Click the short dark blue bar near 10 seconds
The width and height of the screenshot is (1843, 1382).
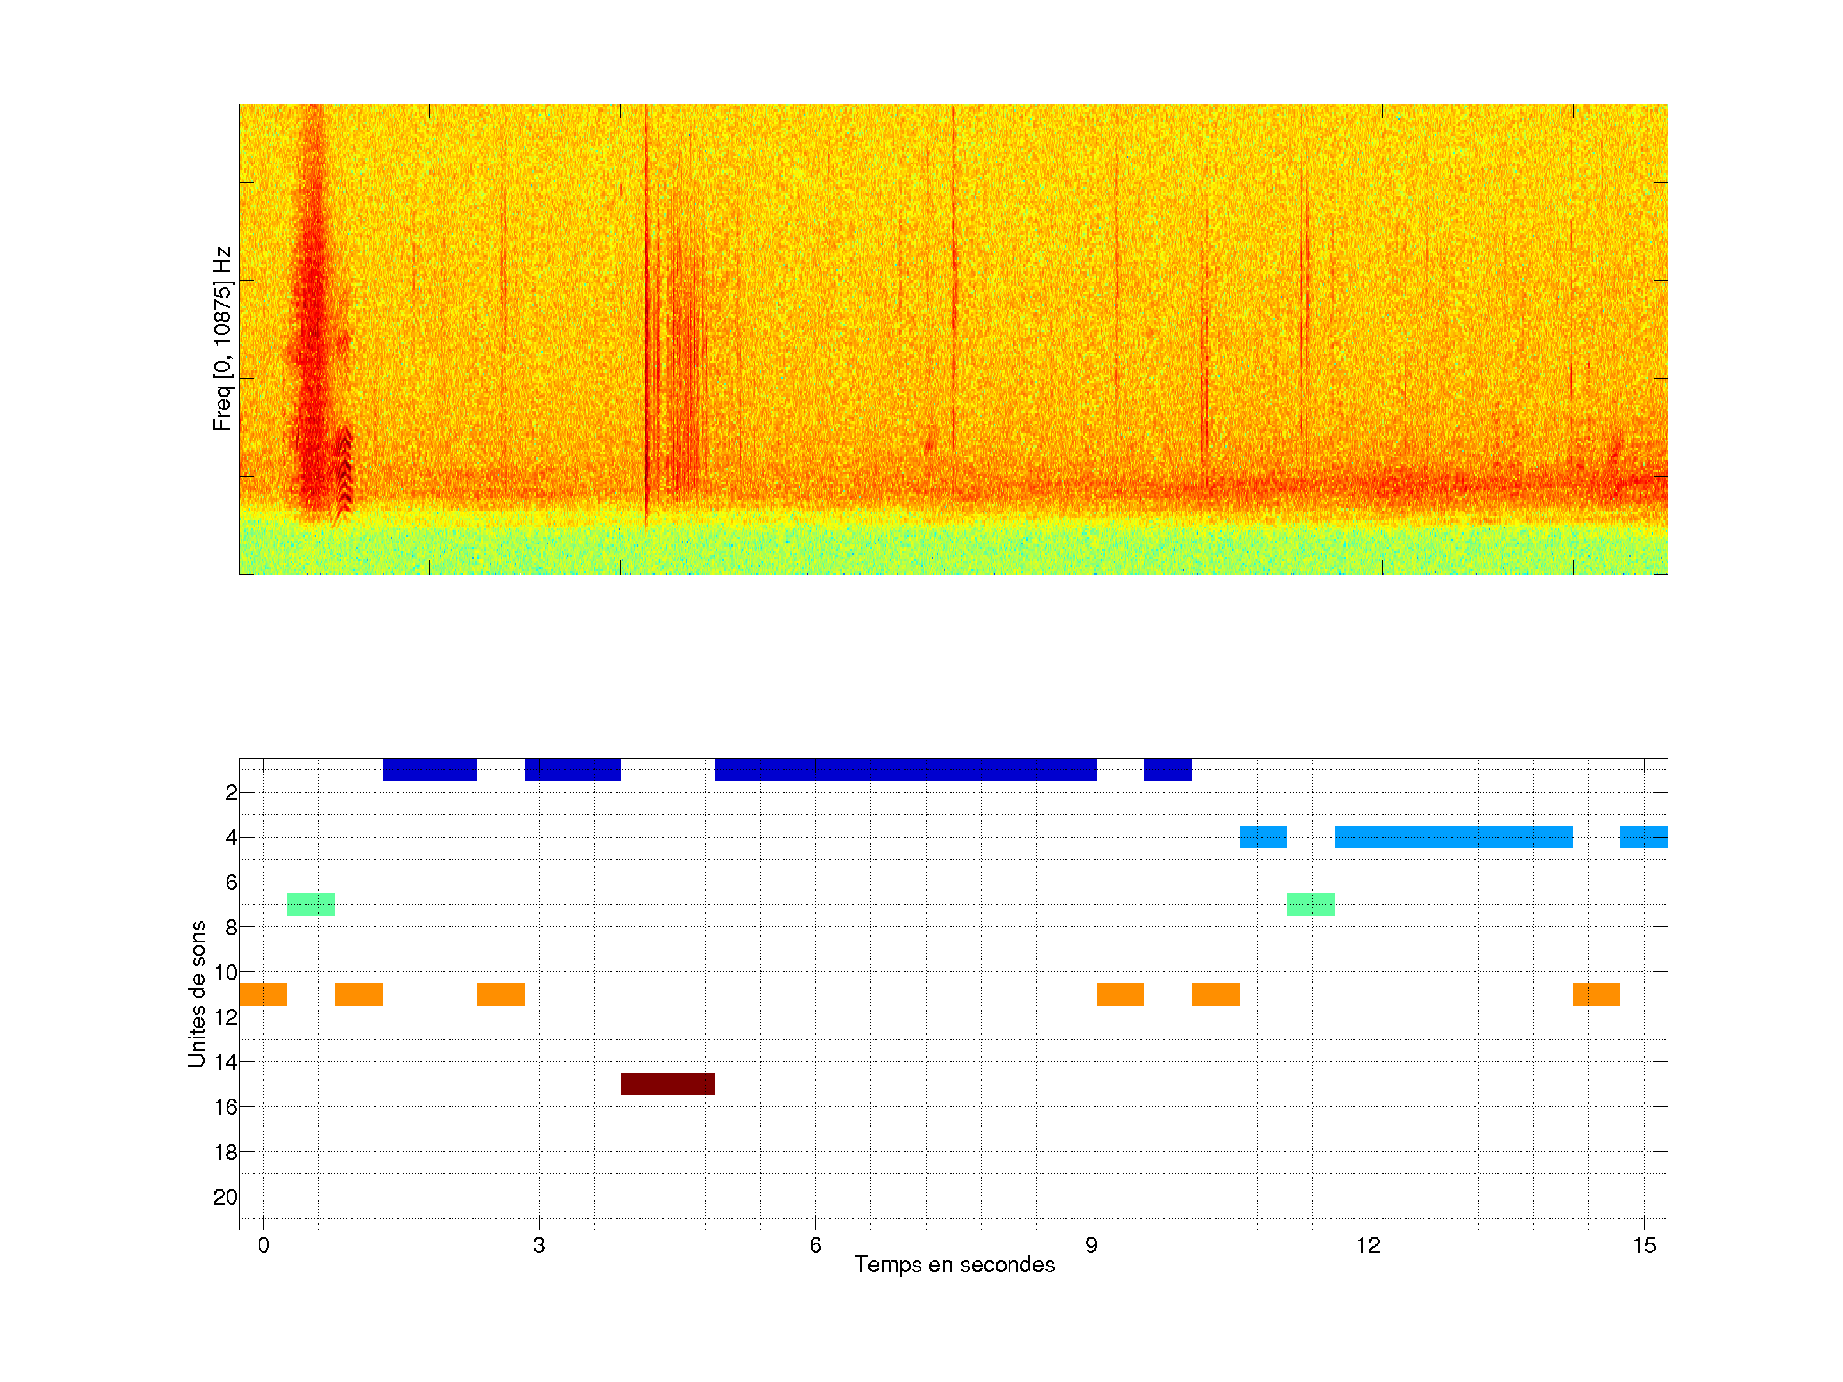point(1167,769)
